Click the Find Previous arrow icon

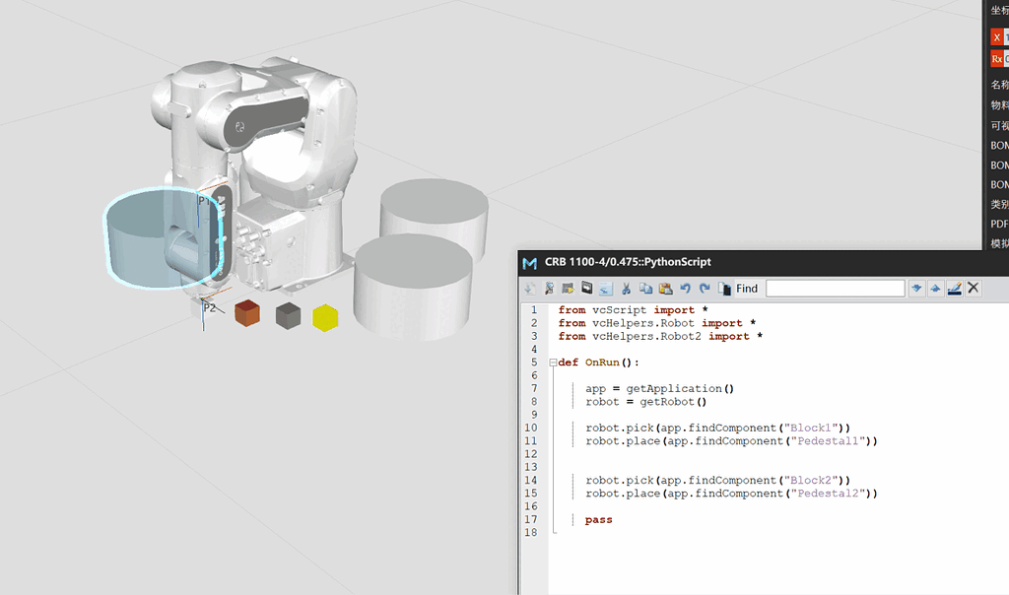pos(936,288)
